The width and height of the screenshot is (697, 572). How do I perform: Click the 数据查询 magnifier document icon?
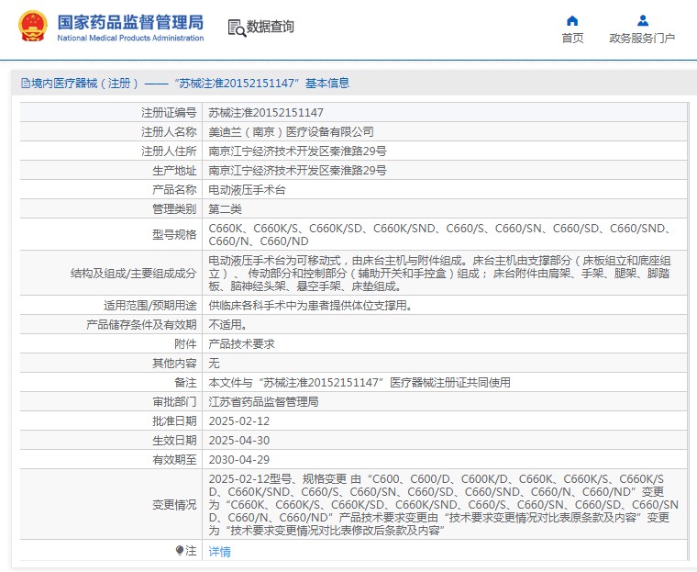click(237, 28)
